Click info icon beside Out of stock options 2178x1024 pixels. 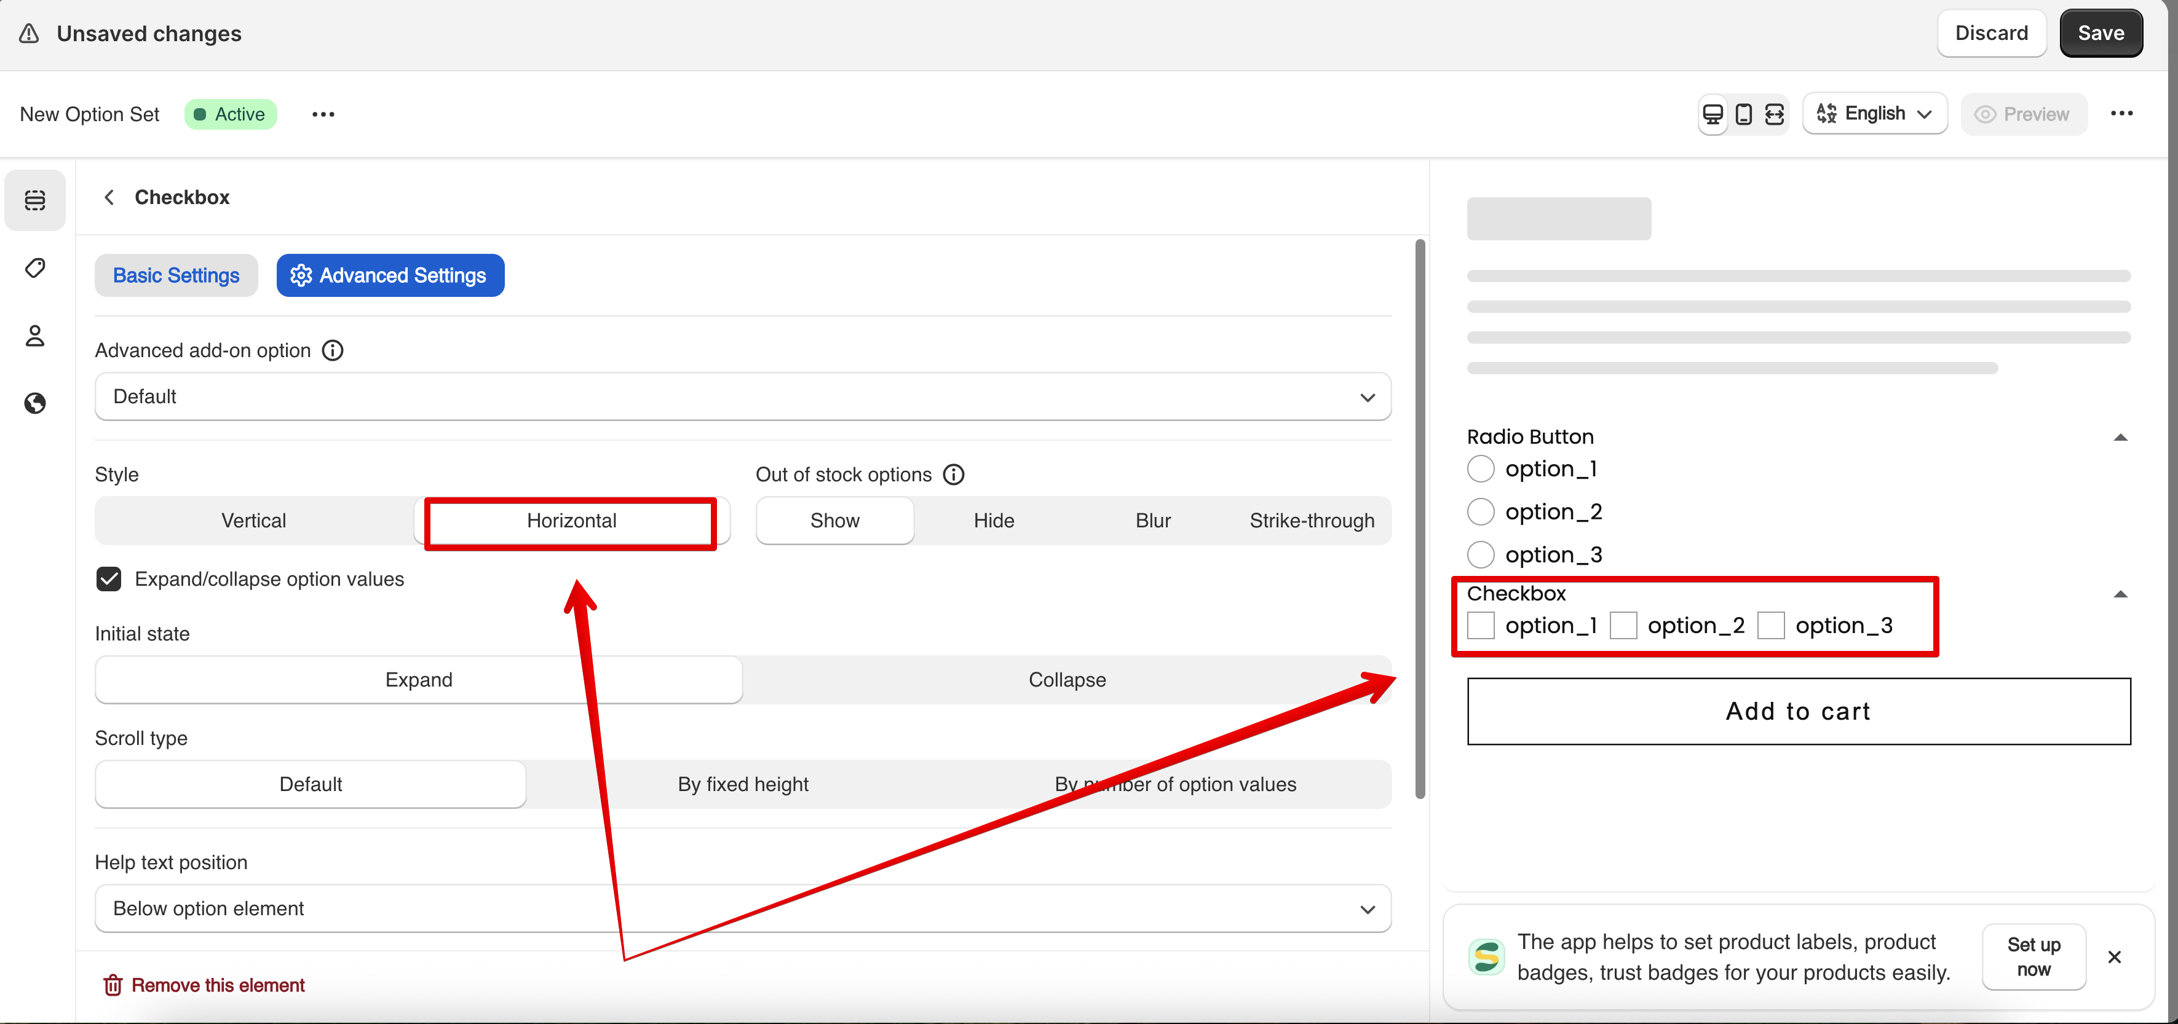[954, 475]
